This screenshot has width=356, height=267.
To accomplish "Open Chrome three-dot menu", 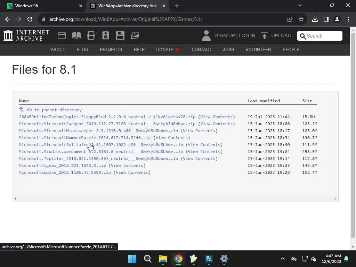I will tap(348, 19).
